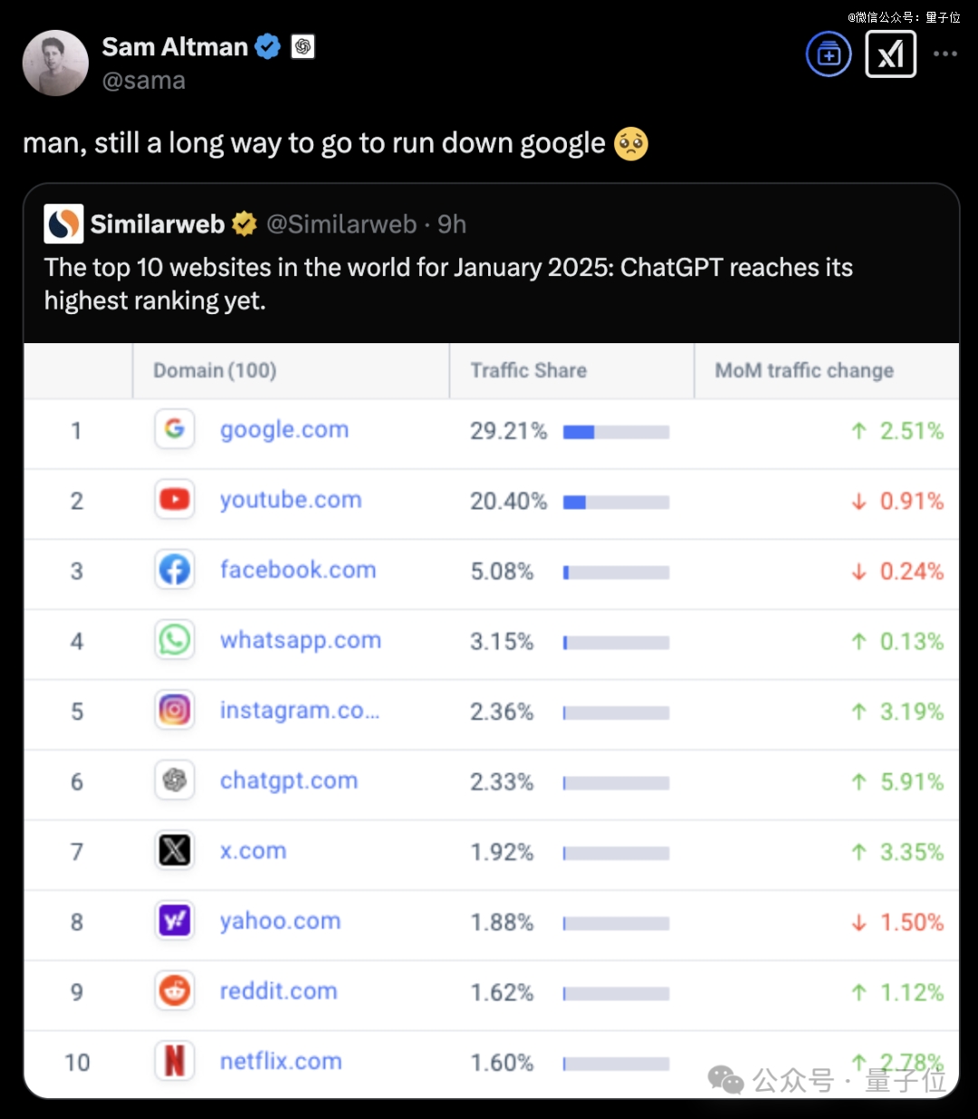Click the OpenAI affiliation badge
The image size is (978, 1119).
[302, 46]
